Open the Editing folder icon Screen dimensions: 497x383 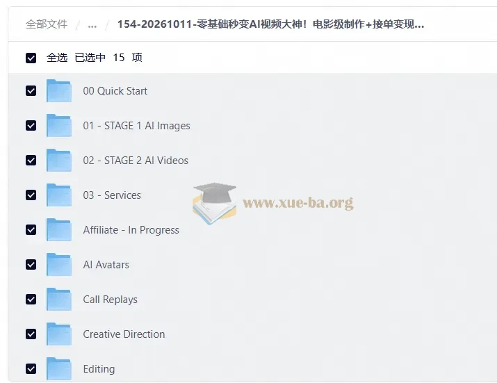point(58,368)
